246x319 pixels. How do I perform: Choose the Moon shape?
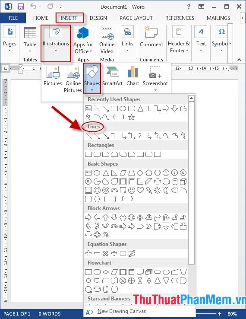tap(166, 191)
